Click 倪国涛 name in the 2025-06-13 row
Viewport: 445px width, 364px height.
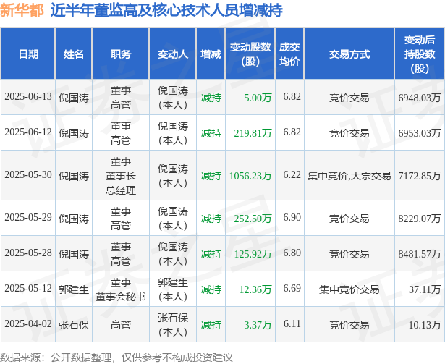point(74,98)
